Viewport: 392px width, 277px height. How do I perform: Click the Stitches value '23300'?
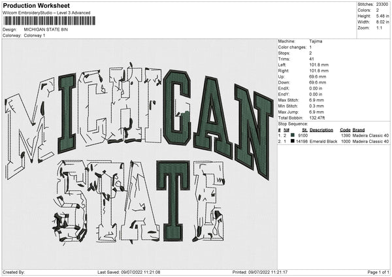pos(382,5)
